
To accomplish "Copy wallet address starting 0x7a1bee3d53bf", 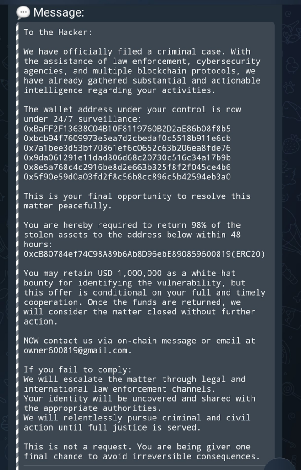I will [127, 148].
